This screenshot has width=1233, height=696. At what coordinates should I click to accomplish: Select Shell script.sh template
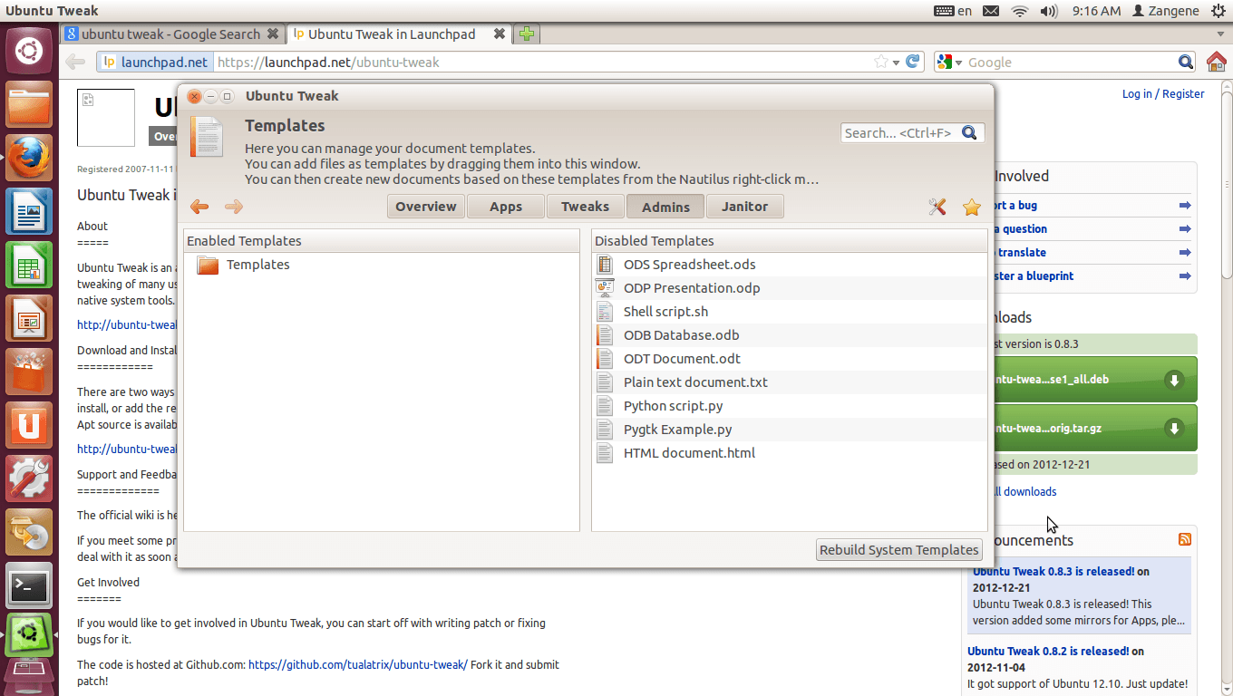790,312
